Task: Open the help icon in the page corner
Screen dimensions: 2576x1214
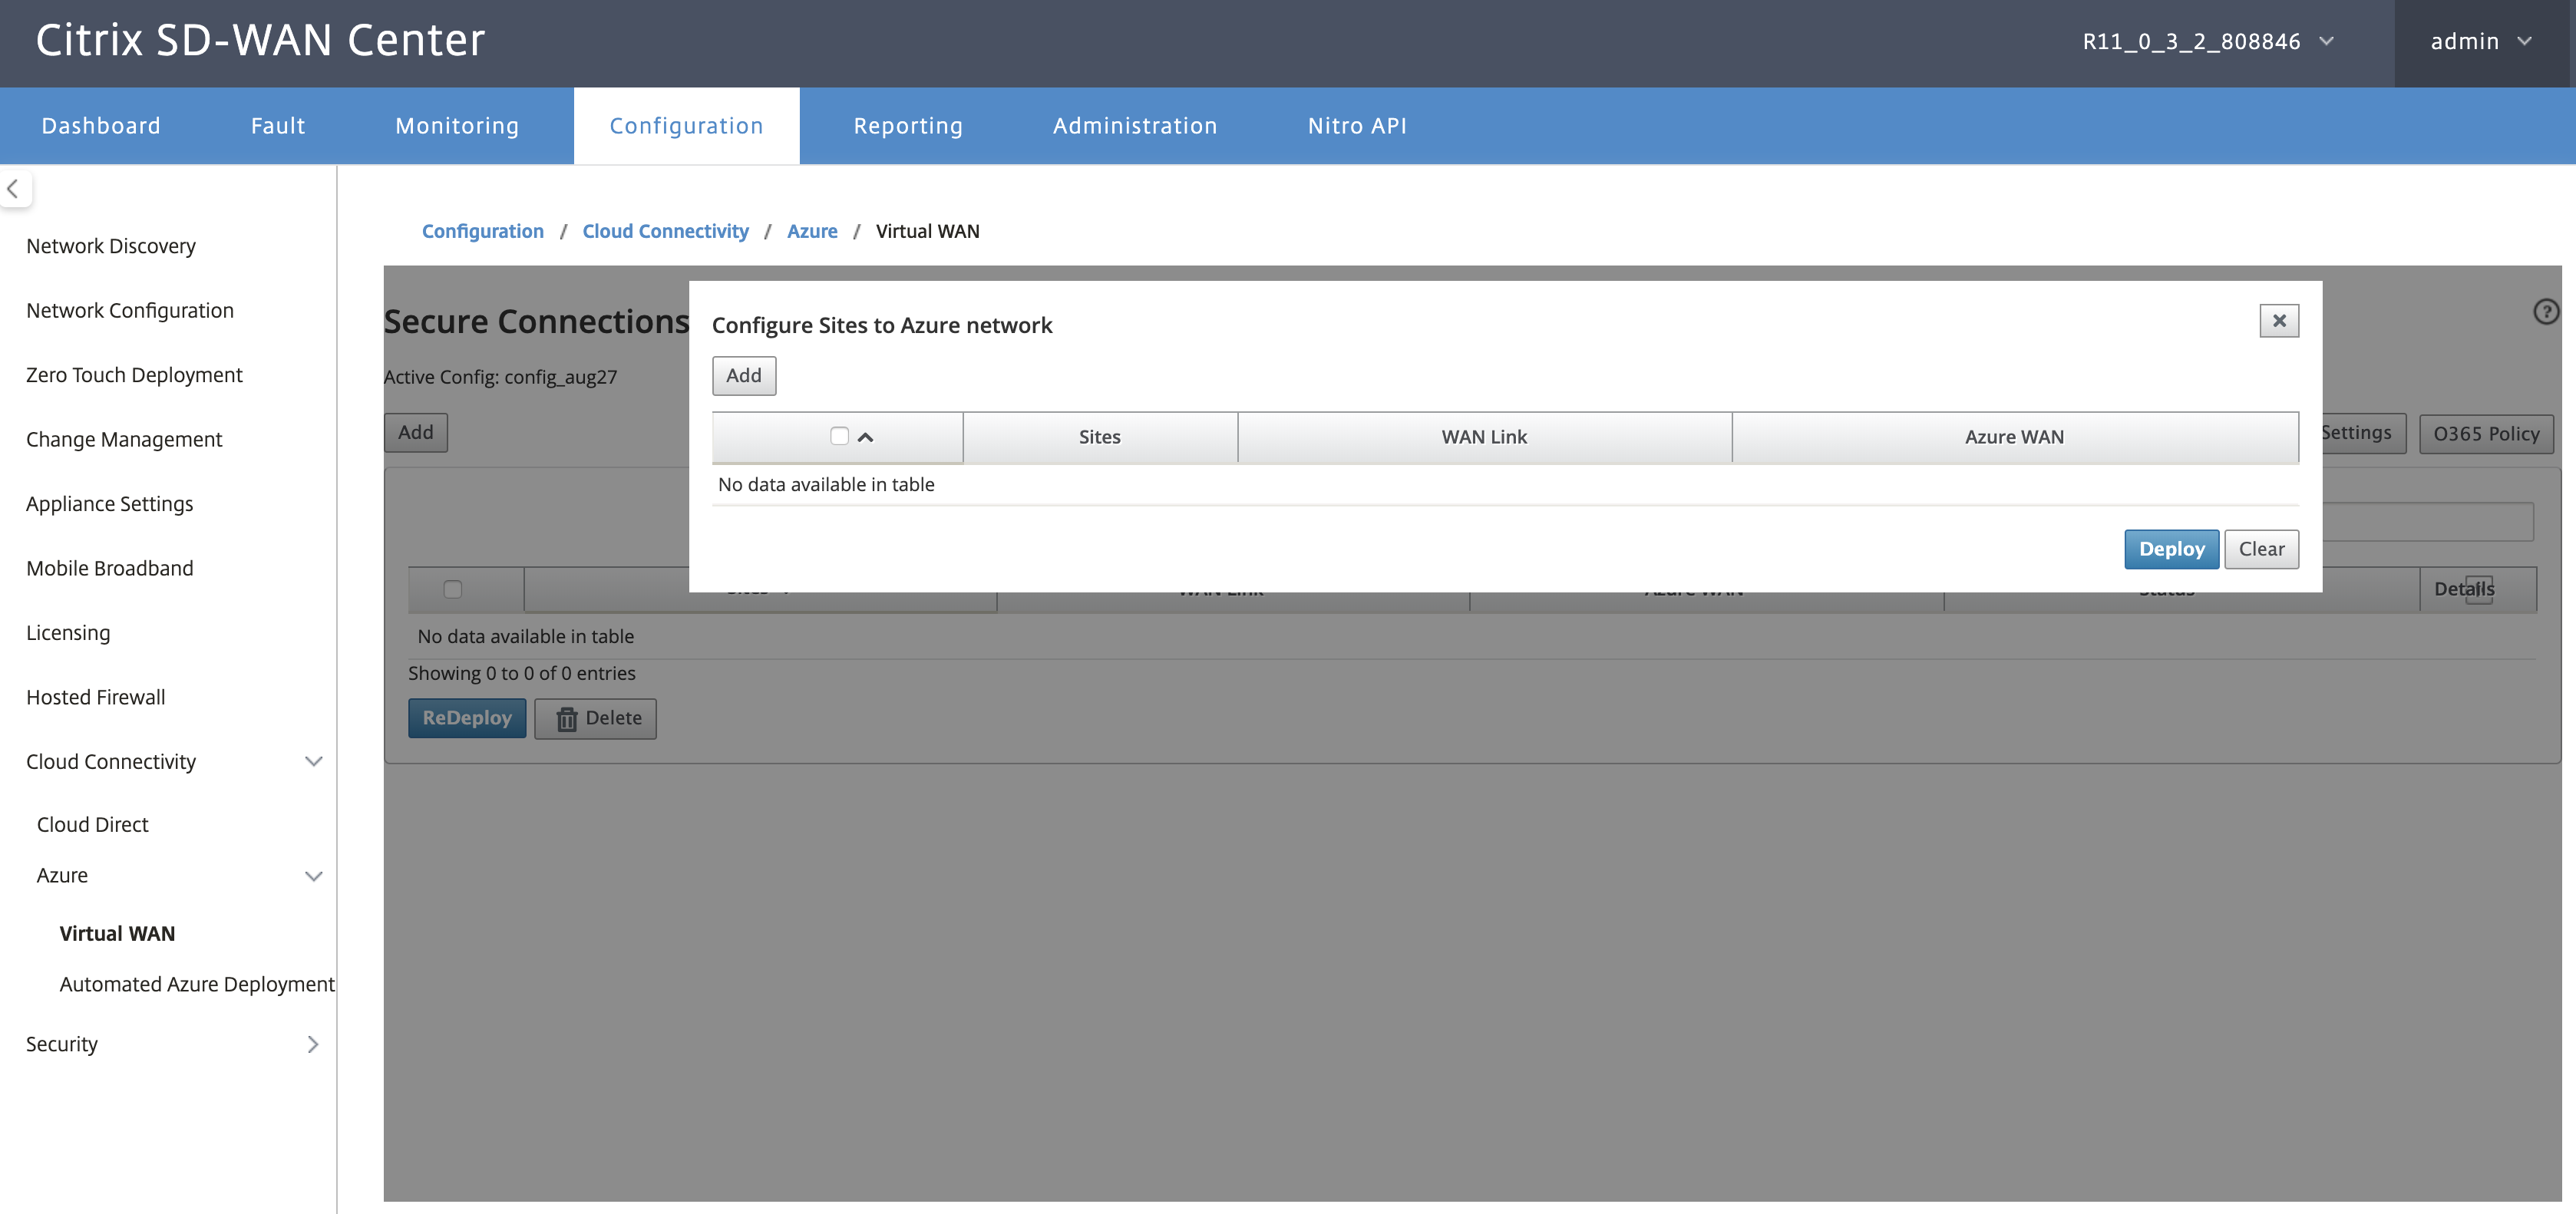Action: 2545,312
